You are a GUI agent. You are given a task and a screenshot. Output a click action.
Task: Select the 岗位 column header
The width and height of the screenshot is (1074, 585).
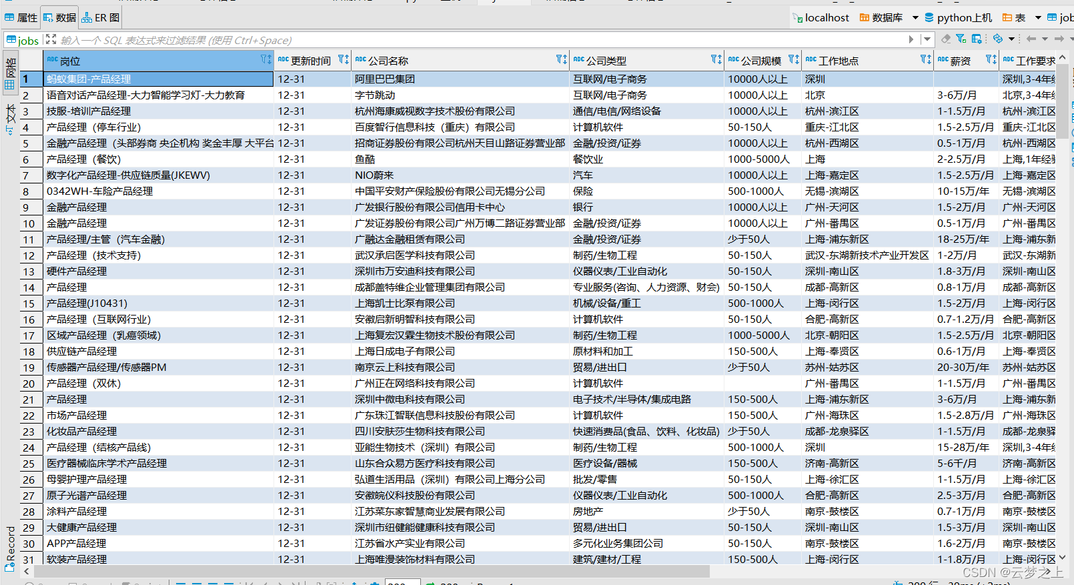click(159, 61)
